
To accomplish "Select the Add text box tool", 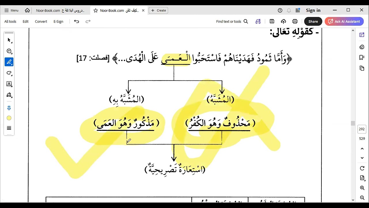I will [9, 84].
